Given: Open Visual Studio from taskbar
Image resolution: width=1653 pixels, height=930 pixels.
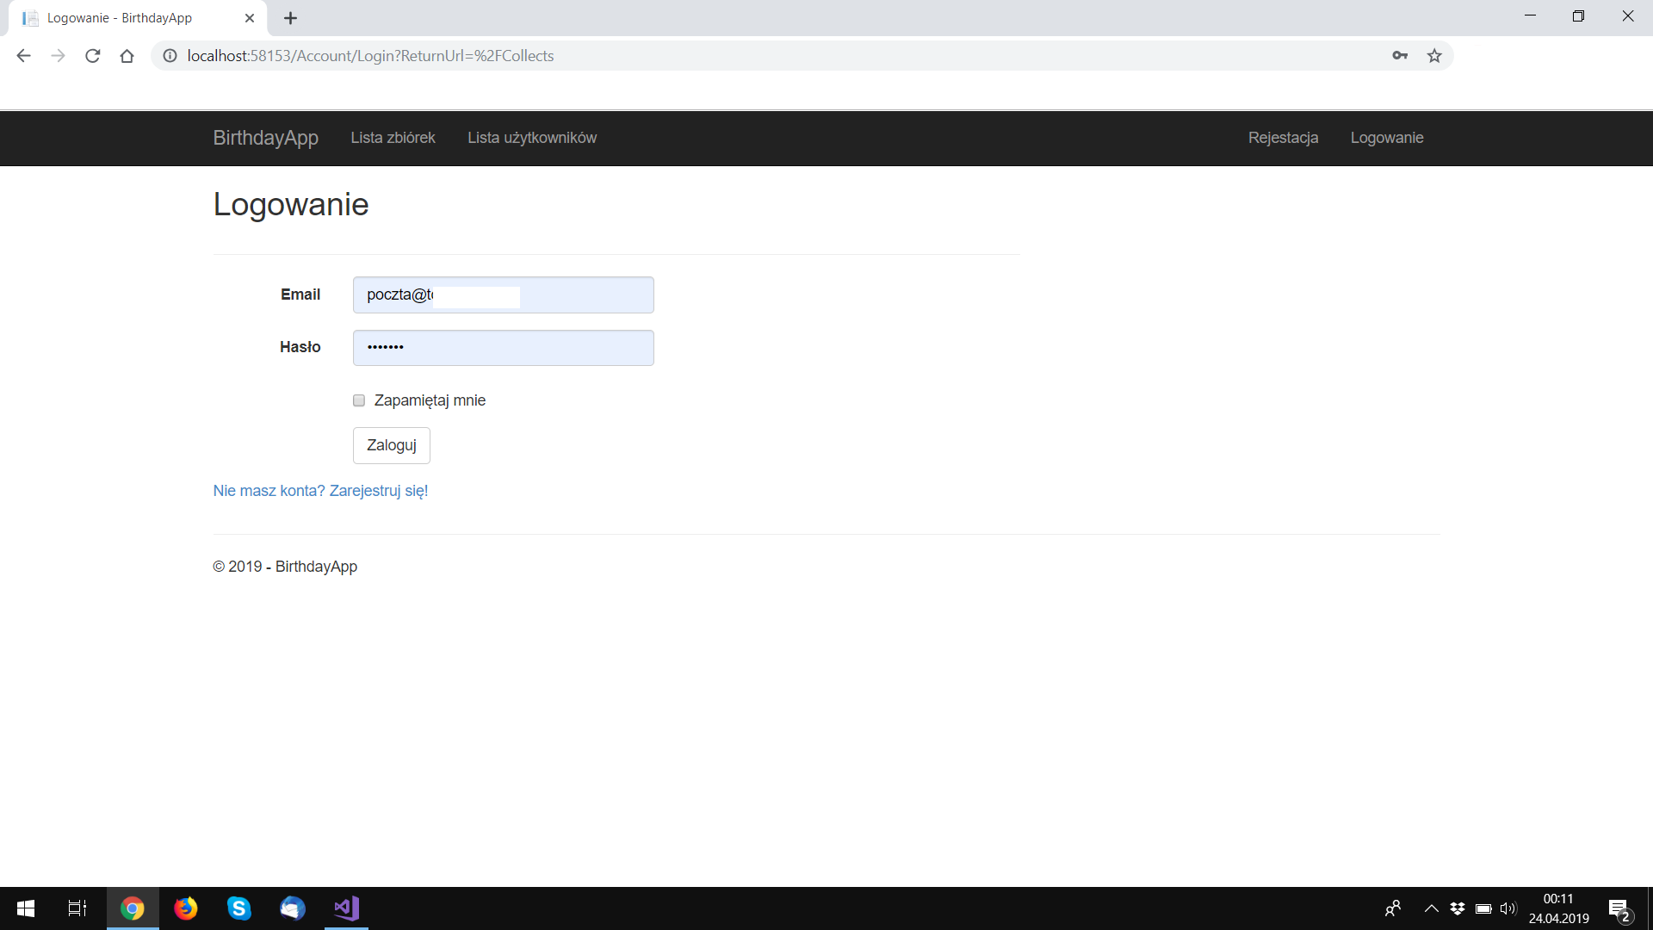Looking at the screenshot, I should point(346,908).
